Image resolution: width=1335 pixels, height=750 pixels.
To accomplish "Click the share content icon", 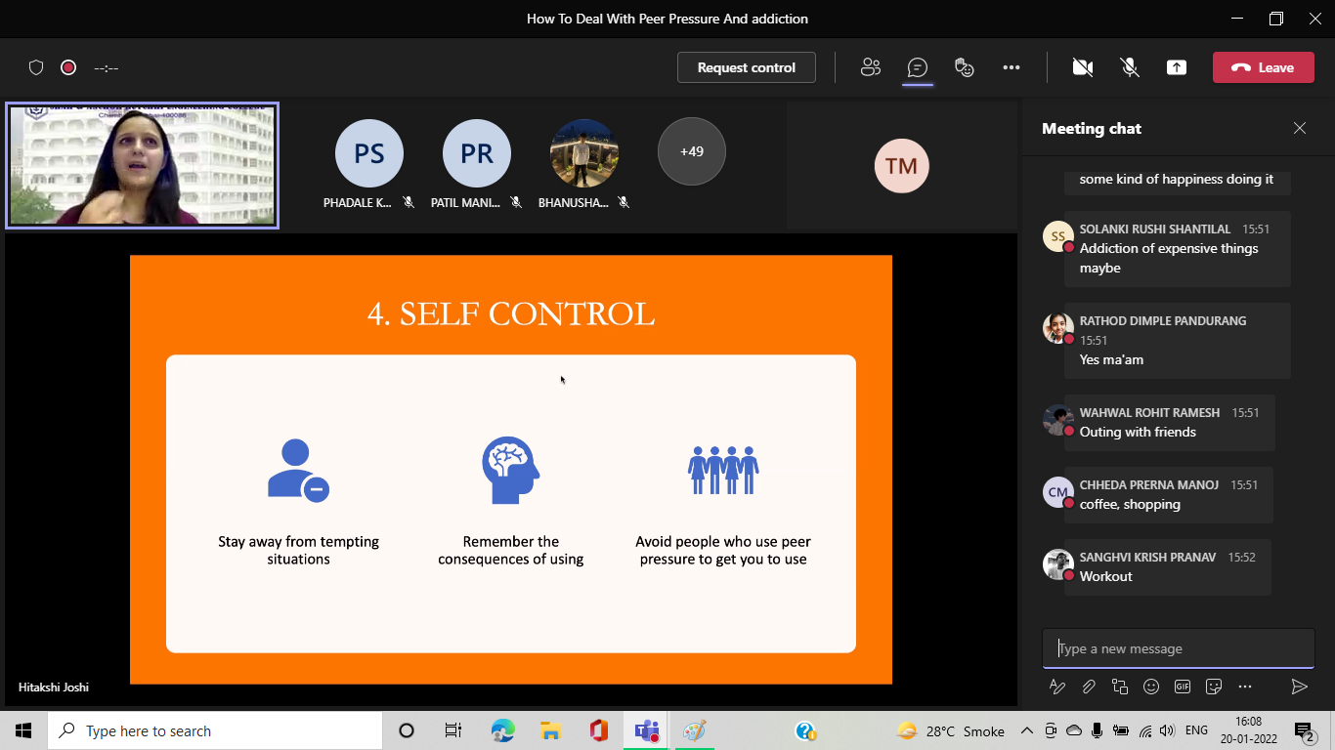I will (x=1177, y=67).
